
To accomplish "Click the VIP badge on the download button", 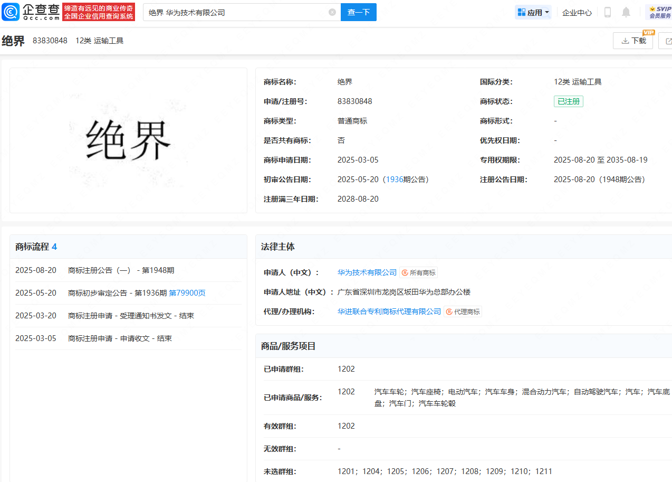I will [x=649, y=32].
